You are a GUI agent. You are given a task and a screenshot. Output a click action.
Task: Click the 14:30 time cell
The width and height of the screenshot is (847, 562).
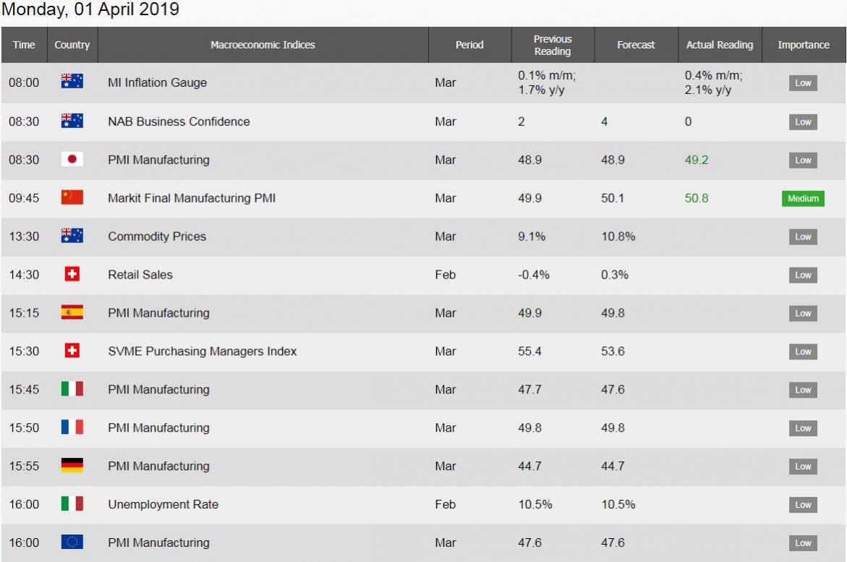(x=24, y=275)
